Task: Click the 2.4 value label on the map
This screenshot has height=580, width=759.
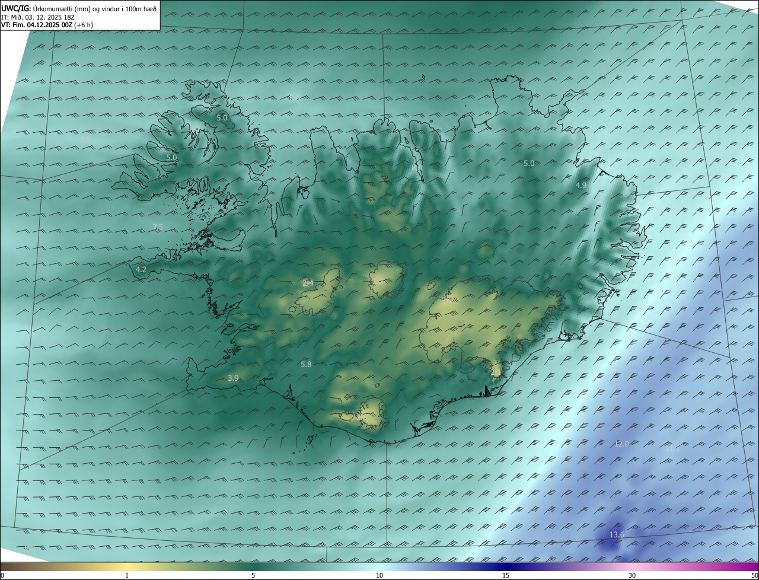Action: point(308,283)
